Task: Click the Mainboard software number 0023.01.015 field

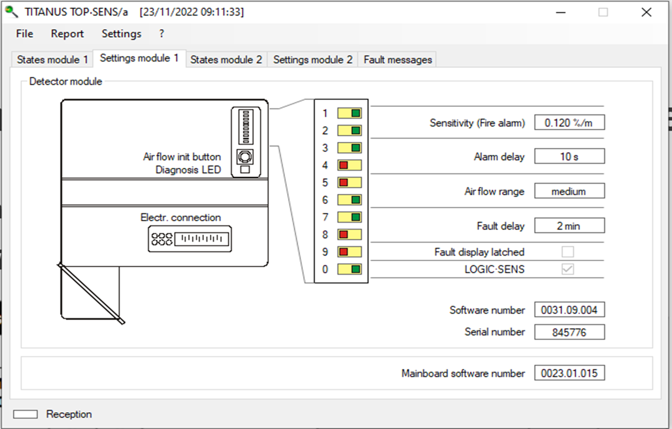Action: 569,373
